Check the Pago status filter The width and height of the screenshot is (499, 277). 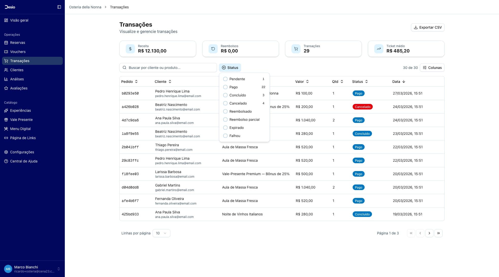(x=225, y=87)
